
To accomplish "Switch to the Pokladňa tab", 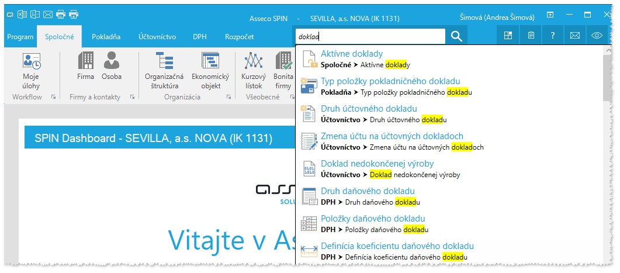I will coord(106,37).
